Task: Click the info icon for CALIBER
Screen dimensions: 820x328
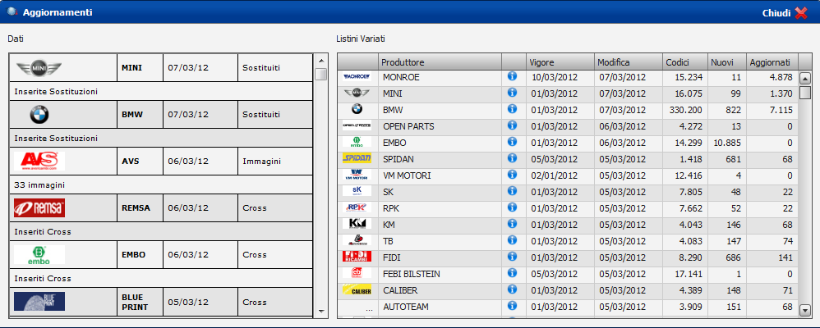Action: coord(512,289)
